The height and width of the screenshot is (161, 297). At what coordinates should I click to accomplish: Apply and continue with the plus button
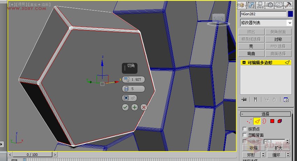135,107
